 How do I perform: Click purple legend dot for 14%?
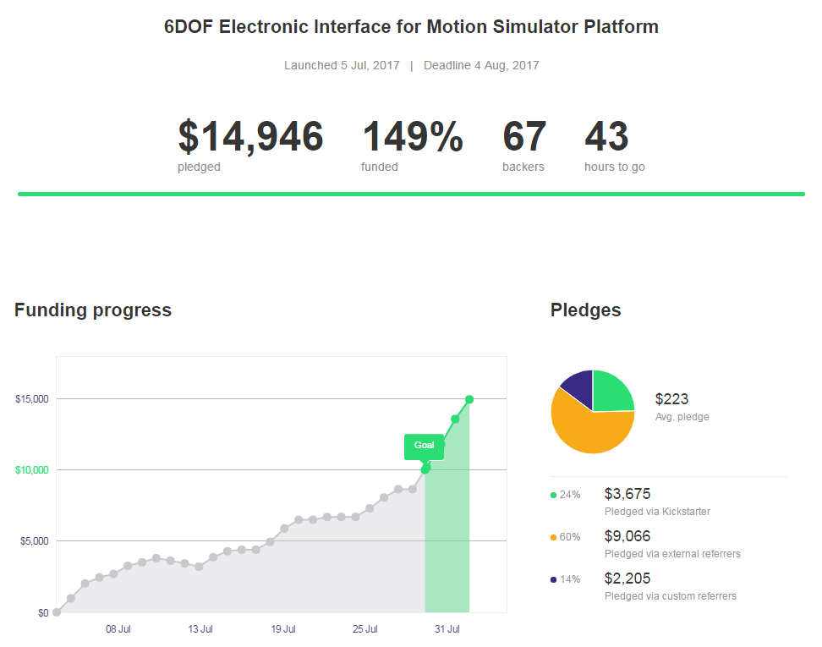click(x=553, y=579)
